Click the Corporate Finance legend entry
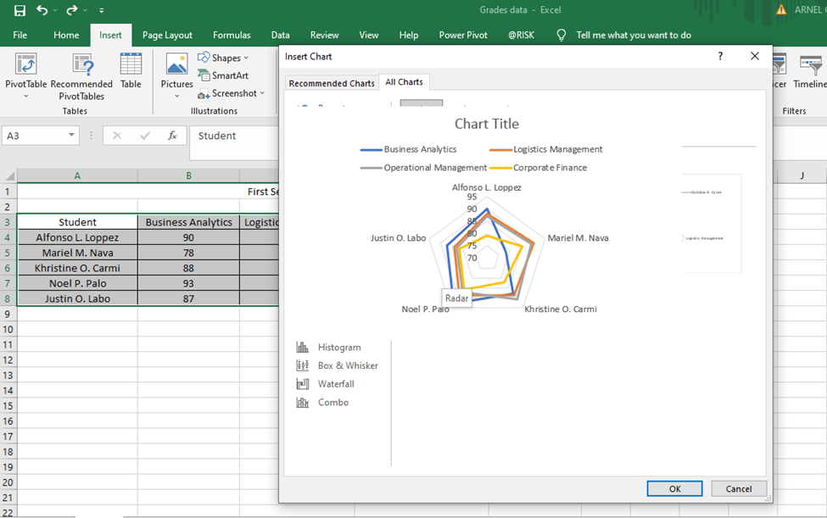The width and height of the screenshot is (827, 518). click(538, 168)
